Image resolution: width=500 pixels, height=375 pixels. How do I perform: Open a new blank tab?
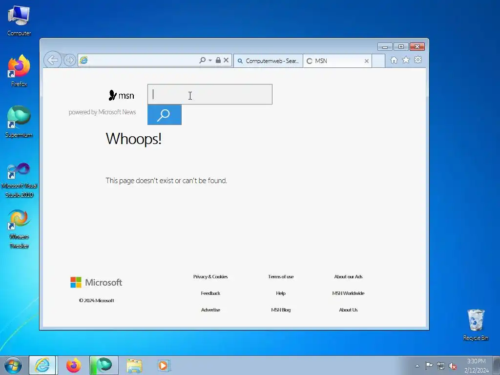[378, 61]
